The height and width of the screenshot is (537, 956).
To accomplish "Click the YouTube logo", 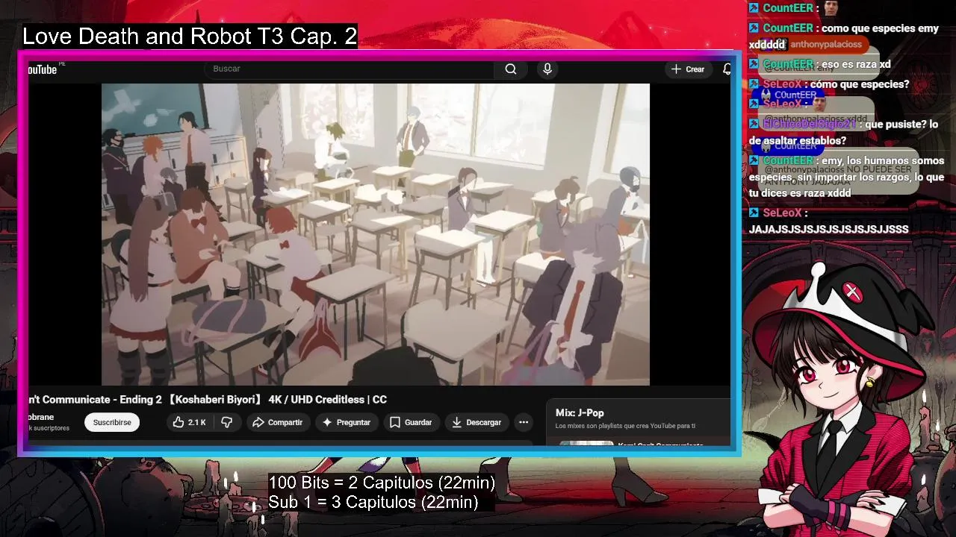I will point(43,69).
